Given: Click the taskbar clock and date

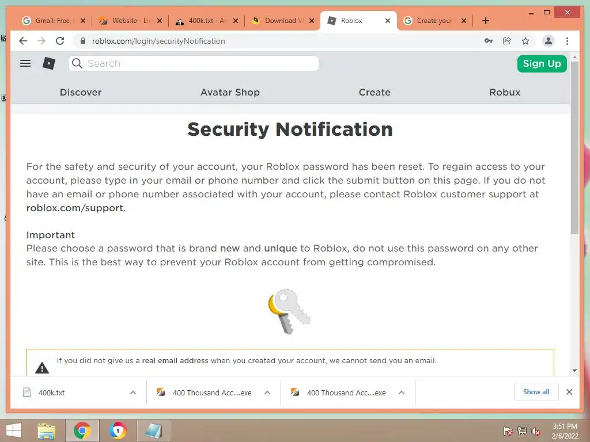Looking at the screenshot, I should coord(565,431).
